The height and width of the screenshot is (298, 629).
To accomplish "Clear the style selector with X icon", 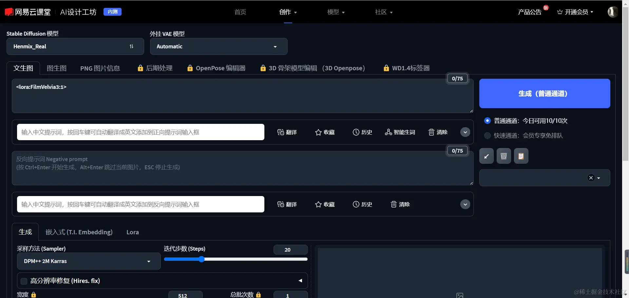I will pyautogui.click(x=591, y=178).
